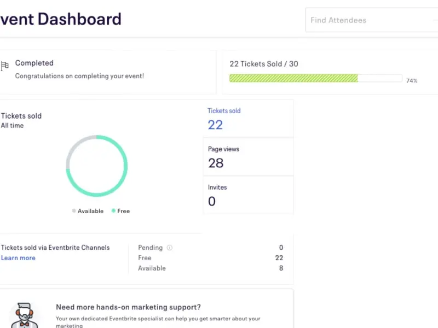Click the Available legend dot
The image size is (438, 328).
(74, 211)
